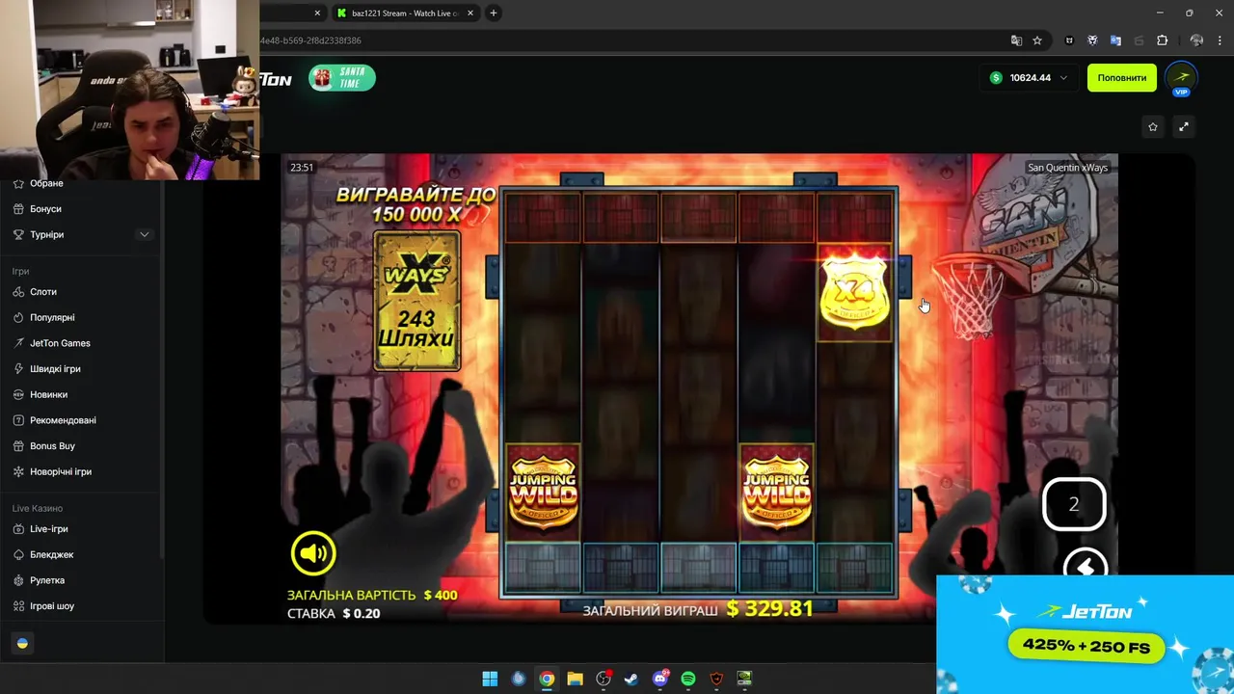Open the JetTon 425% + 250 FS banner
Screen dimensions: 1234x694
(x=1085, y=634)
